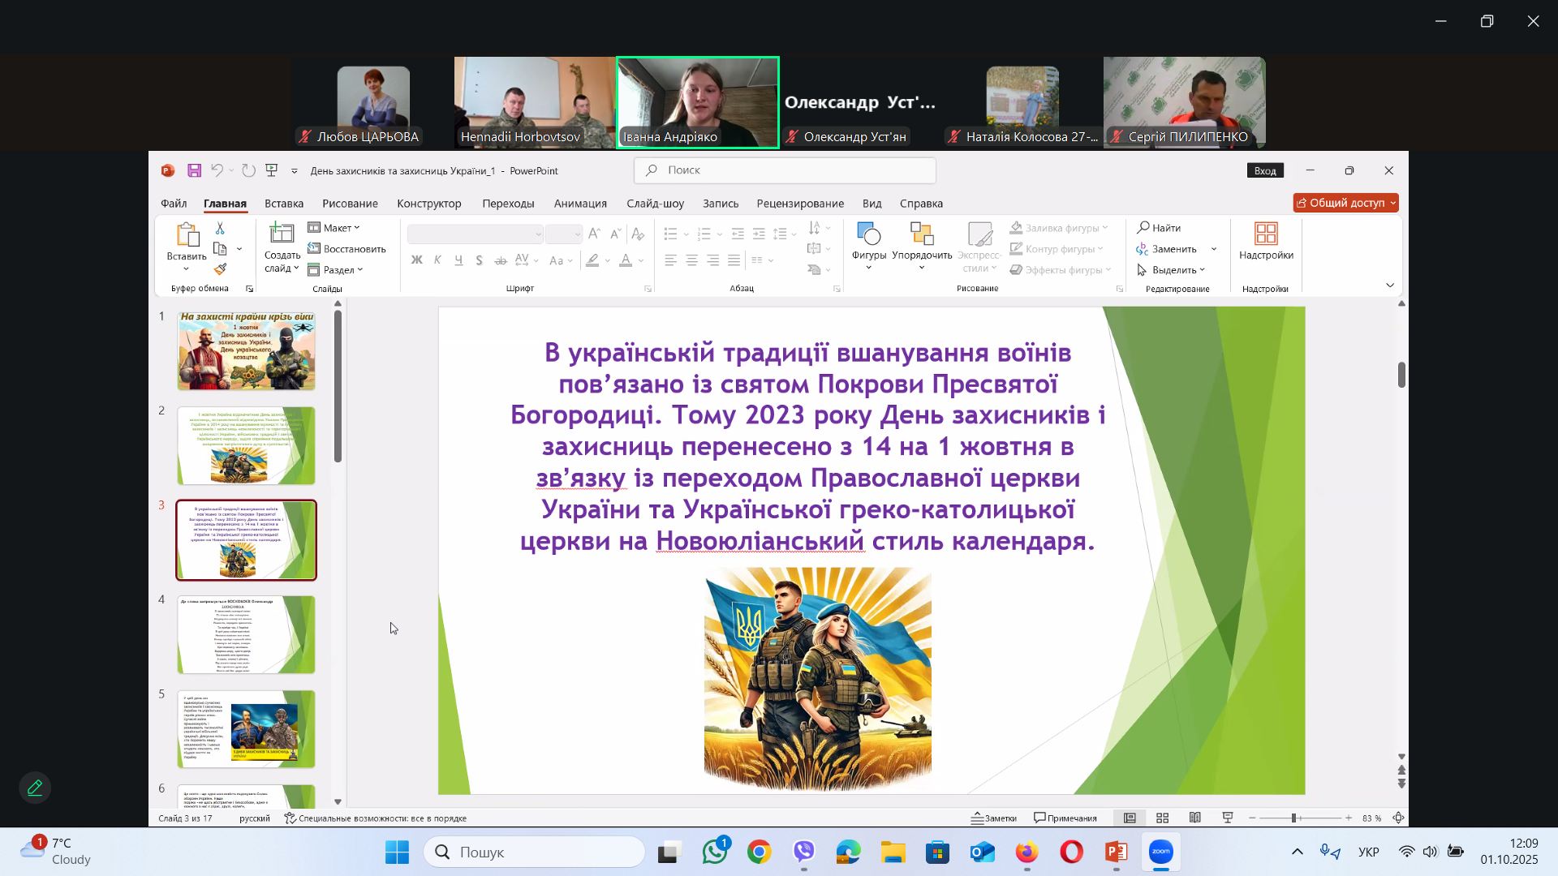The image size is (1558, 876).
Task: Toggle Примечания comments pane
Action: coord(1065,818)
